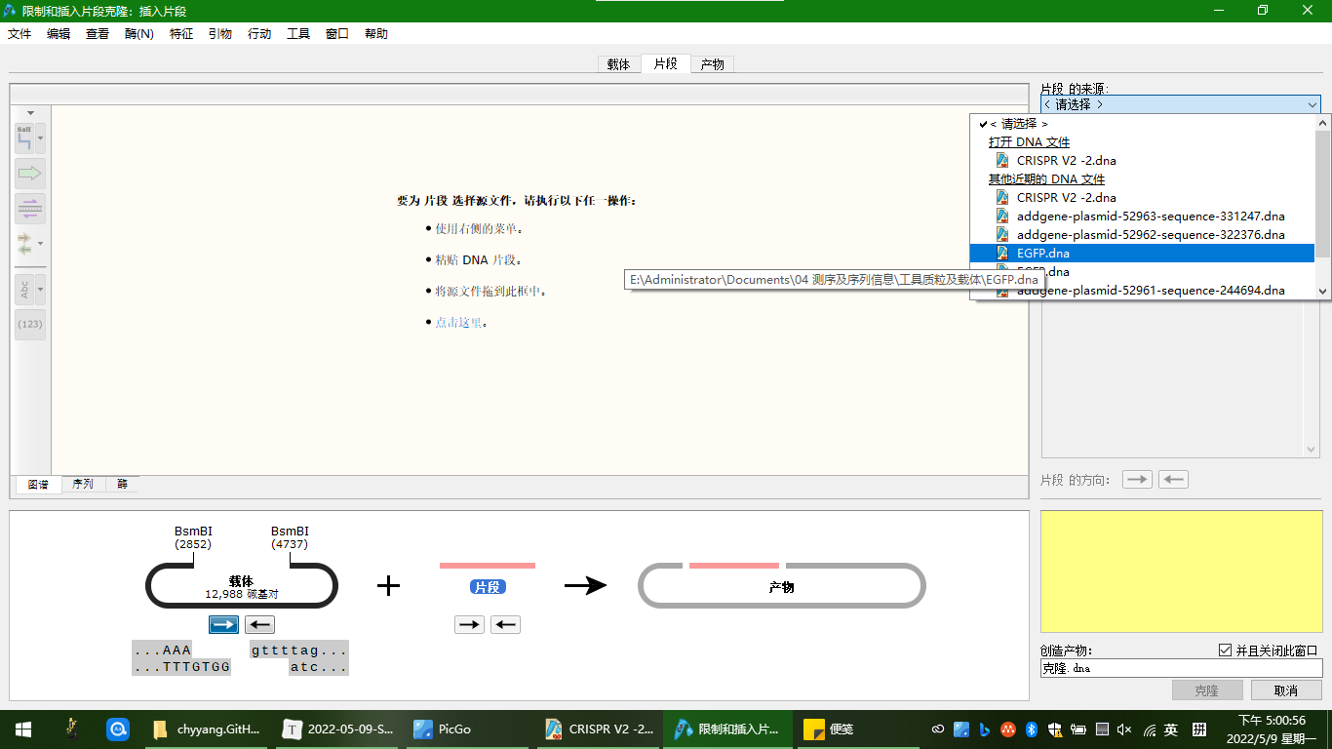
Task: Open the 窗口 menu
Action: (337, 33)
